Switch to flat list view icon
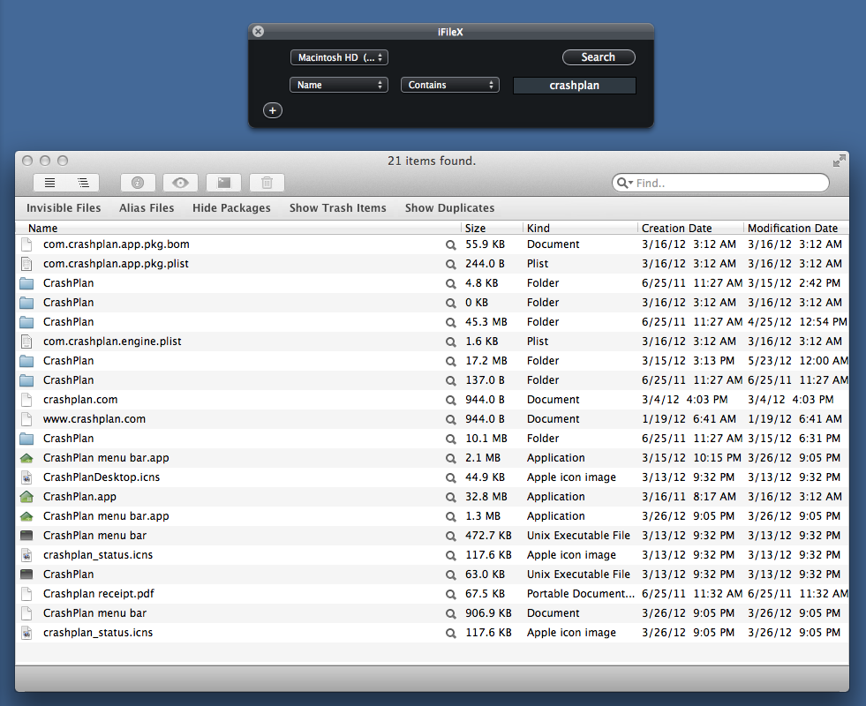 pos(49,183)
